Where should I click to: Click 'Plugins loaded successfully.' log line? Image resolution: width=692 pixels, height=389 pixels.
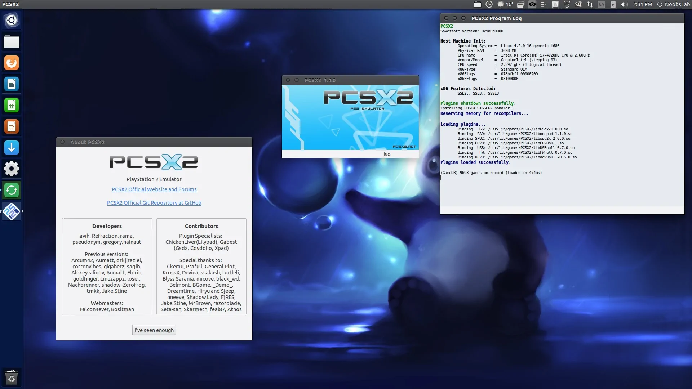475,162
